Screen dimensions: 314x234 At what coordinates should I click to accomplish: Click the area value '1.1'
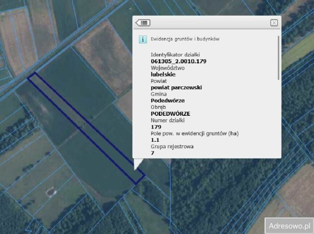click(155, 140)
